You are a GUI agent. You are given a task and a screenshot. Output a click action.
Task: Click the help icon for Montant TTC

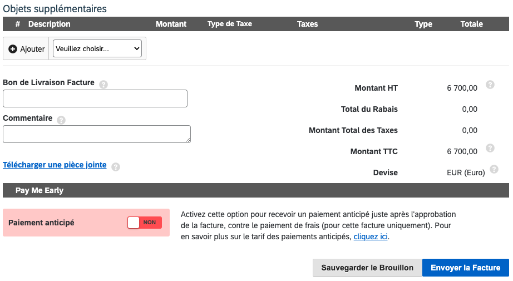point(490,148)
